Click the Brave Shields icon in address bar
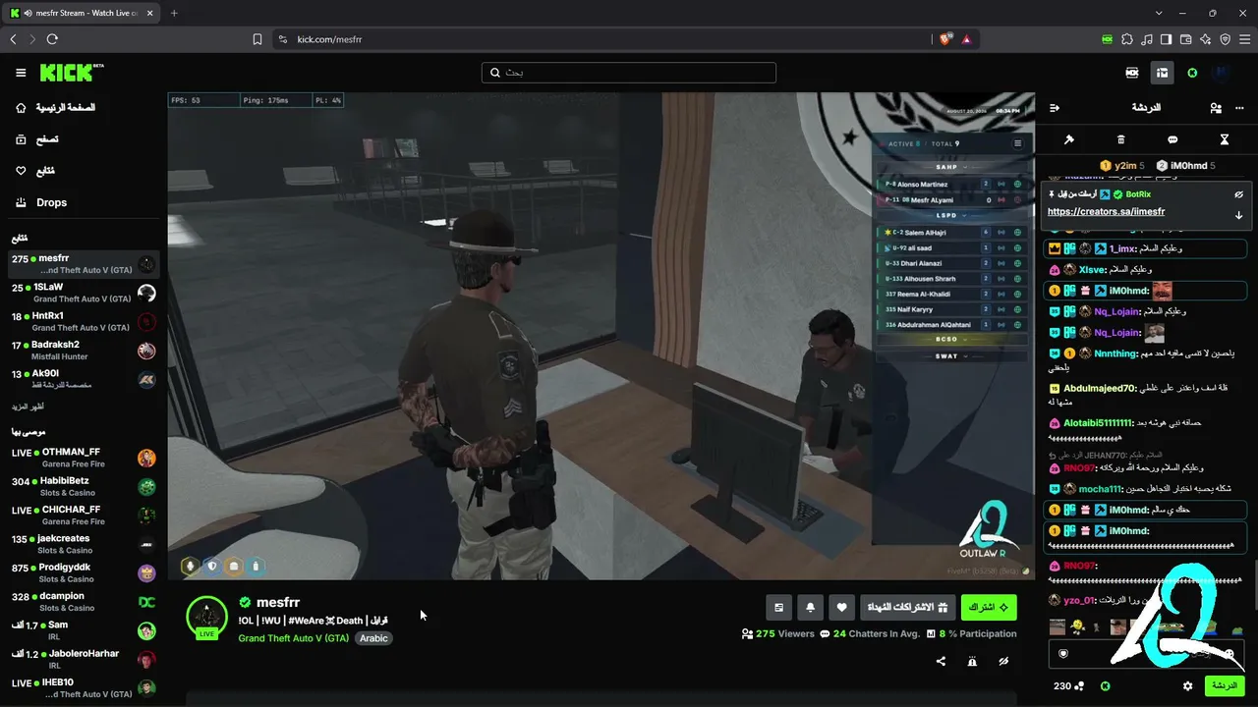Viewport: 1258px width, 707px height. click(x=945, y=39)
